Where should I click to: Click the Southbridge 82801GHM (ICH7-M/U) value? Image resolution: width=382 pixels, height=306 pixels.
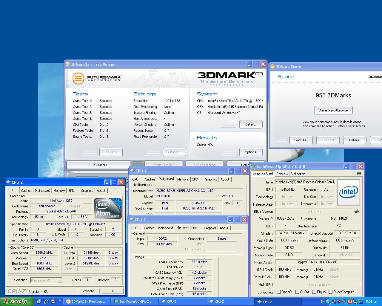(199, 208)
